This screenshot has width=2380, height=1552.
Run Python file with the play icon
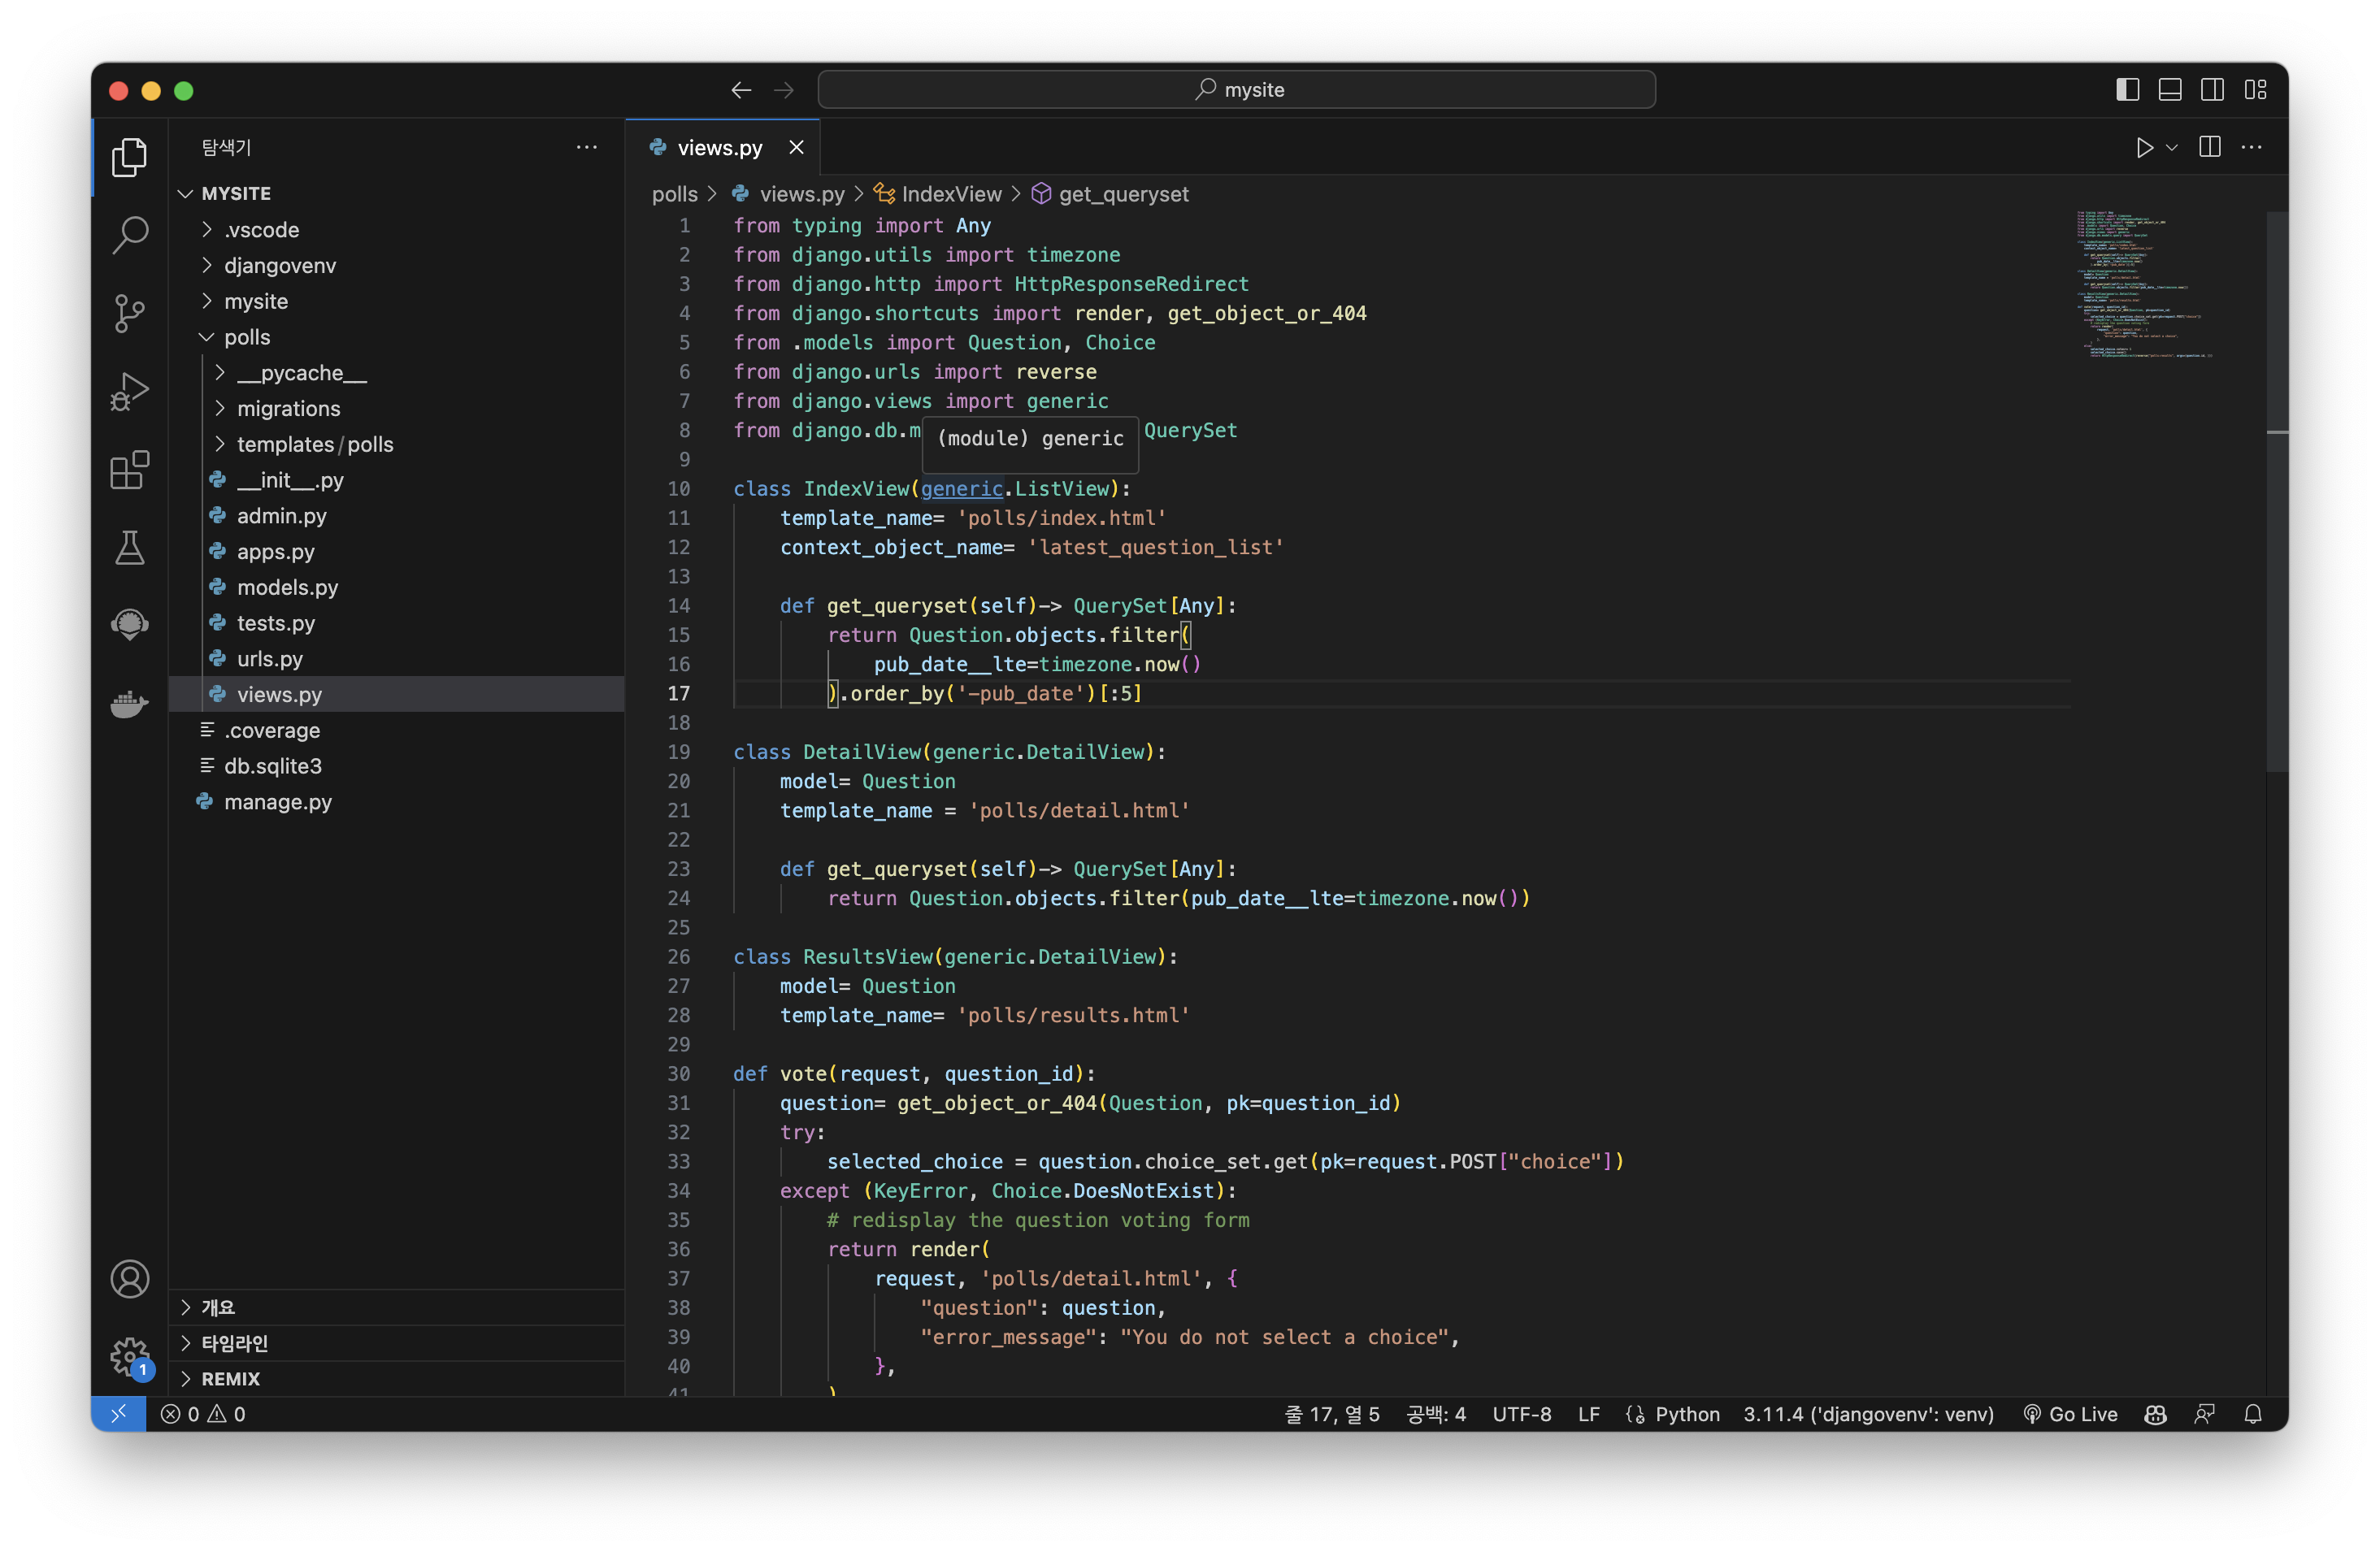click(2143, 148)
